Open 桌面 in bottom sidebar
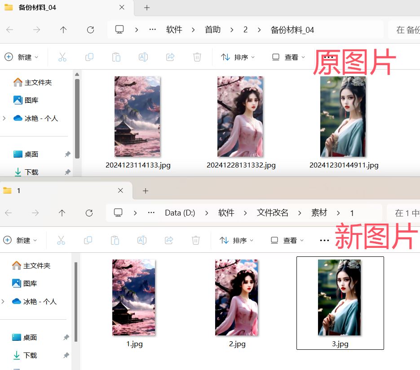Screen dimensions: 420x370 pyautogui.click(x=25, y=337)
